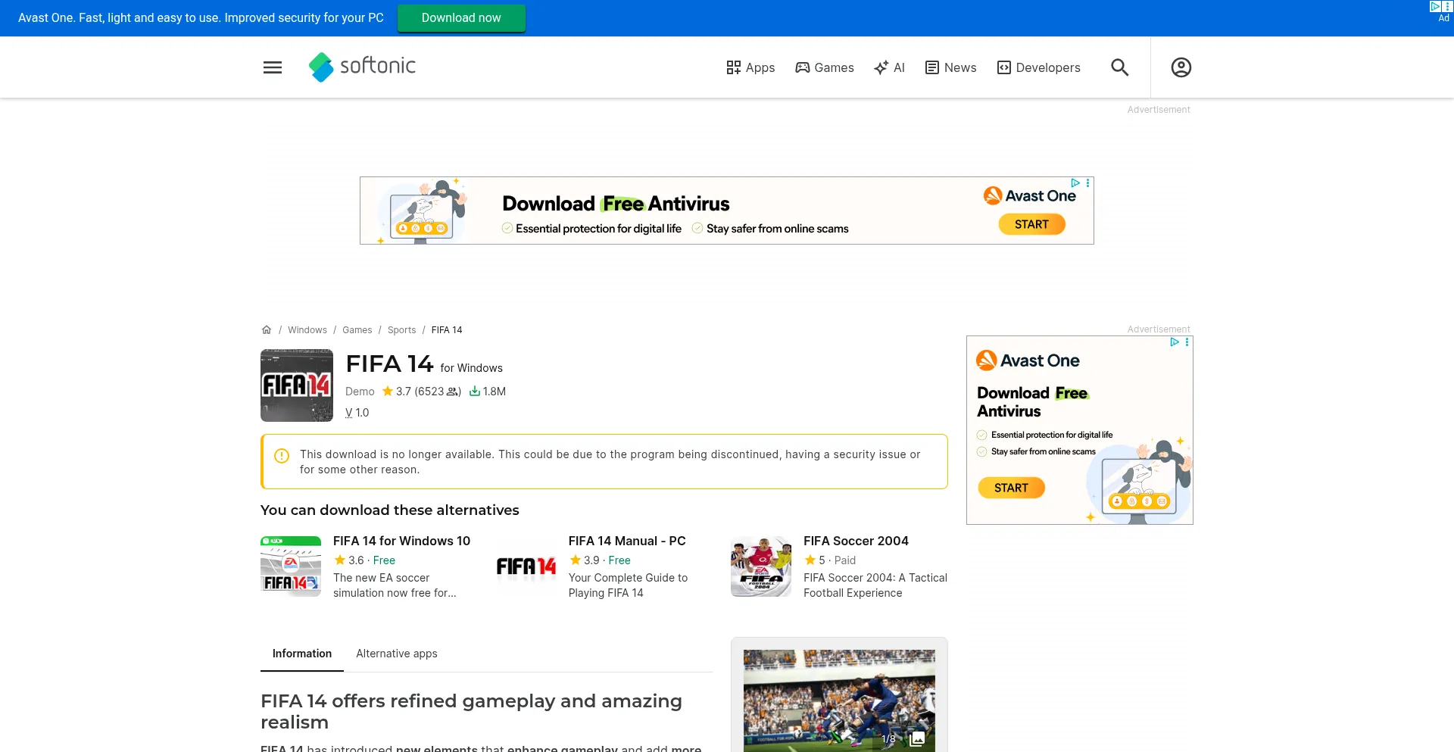Click the Download now button
The width and height of the screenshot is (1454, 752).
pos(461,17)
